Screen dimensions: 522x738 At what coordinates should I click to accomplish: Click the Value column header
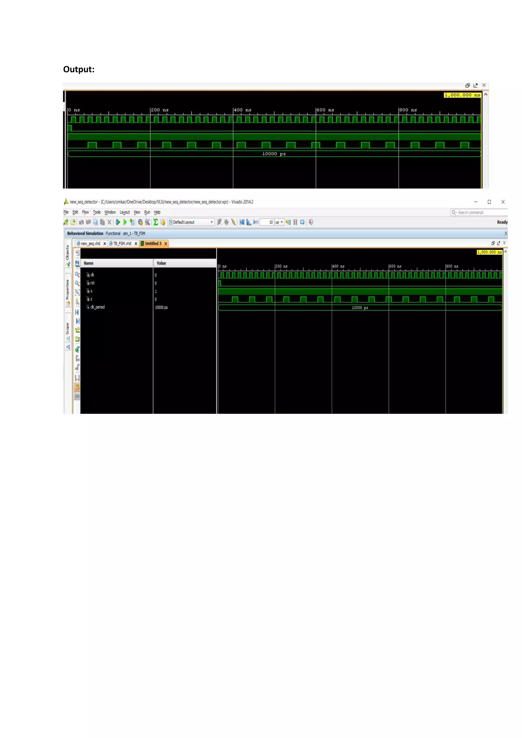pos(185,263)
